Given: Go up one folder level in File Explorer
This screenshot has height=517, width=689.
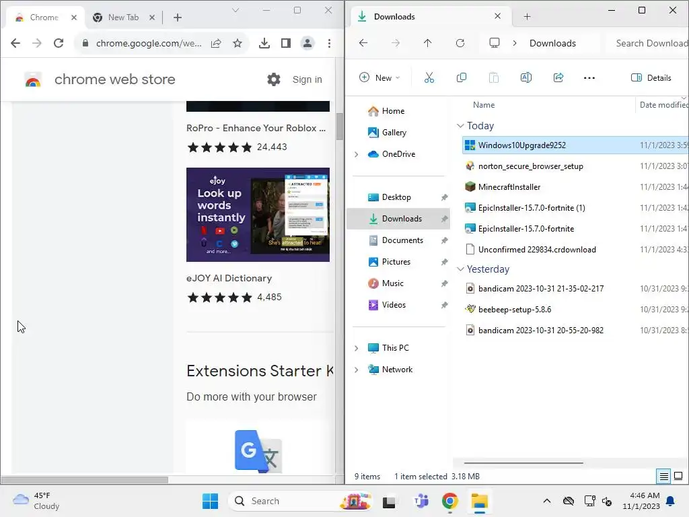Looking at the screenshot, I should 427,42.
